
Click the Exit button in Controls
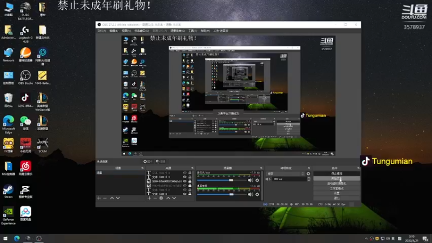pos(336,198)
